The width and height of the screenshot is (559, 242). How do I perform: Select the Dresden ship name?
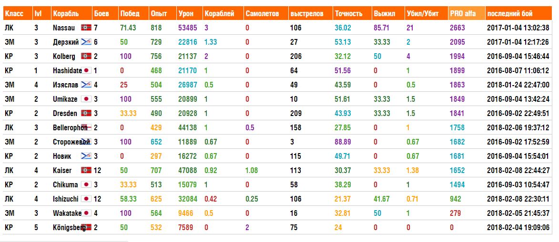click(x=64, y=114)
